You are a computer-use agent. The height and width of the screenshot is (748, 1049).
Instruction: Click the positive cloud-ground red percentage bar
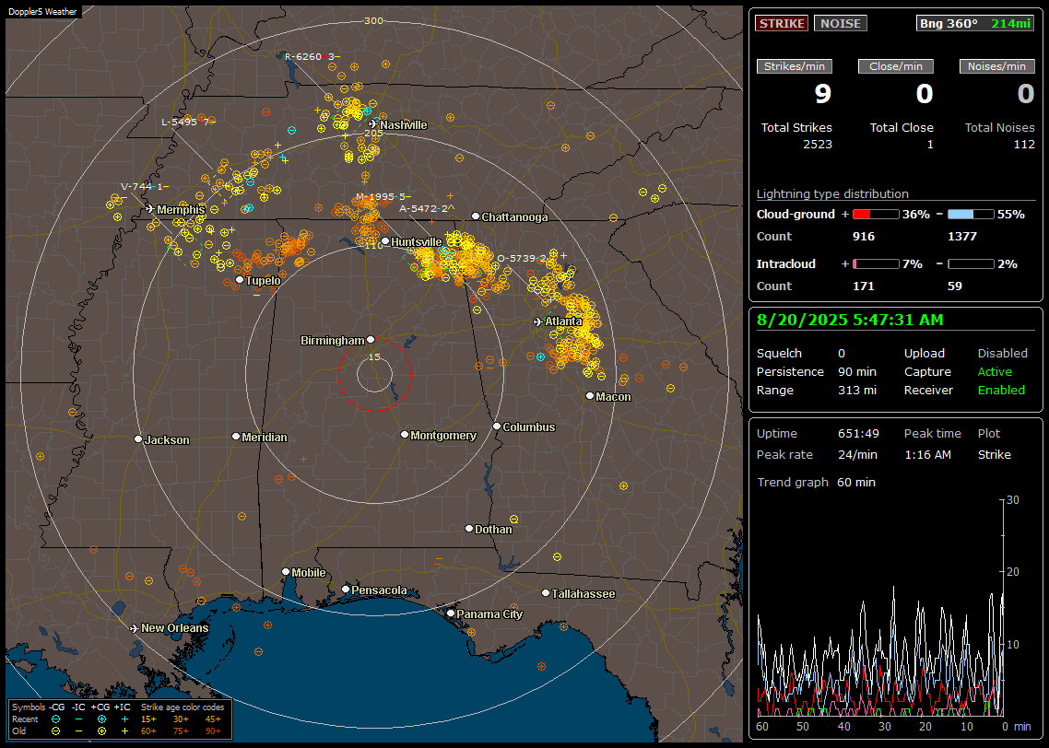coord(876,215)
